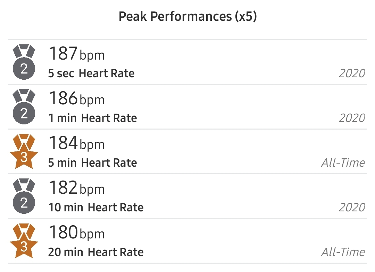The image size is (375, 272).
Task: Tap the 20 min Heart Rate label
Action: tap(96, 252)
